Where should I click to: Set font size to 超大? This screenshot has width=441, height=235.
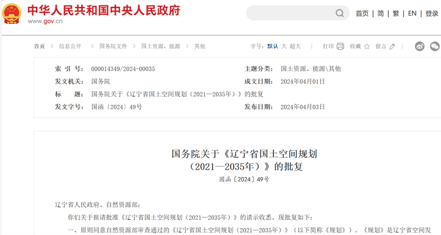click(295, 46)
